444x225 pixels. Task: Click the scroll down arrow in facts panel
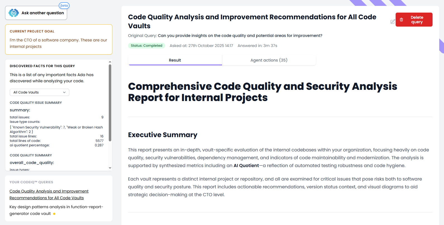tap(110, 168)
